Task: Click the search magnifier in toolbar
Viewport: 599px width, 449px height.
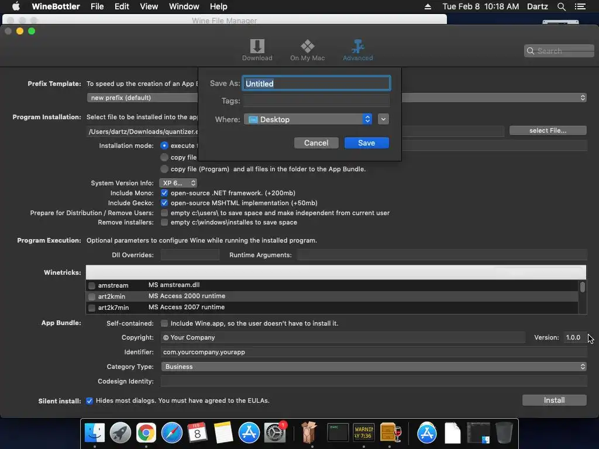Action: click(530, 51)
